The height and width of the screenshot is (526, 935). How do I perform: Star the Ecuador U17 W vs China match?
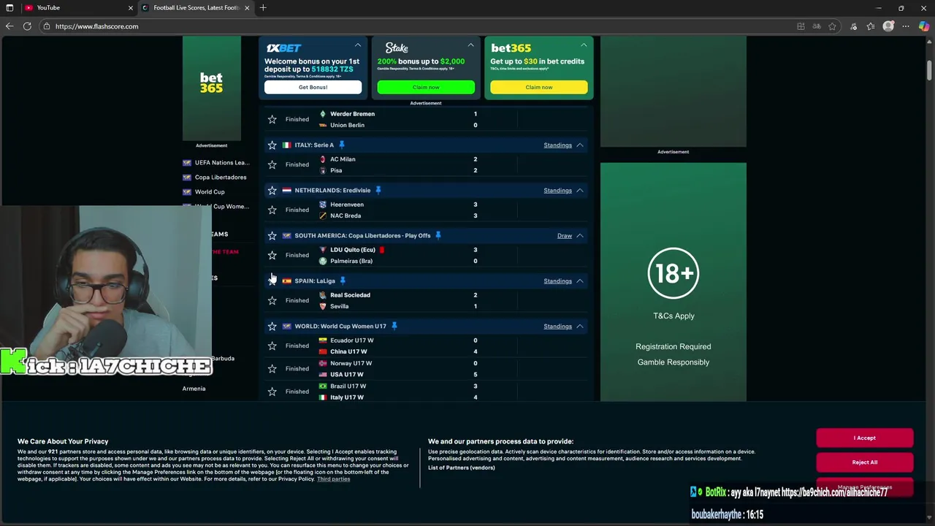point(272,346)
